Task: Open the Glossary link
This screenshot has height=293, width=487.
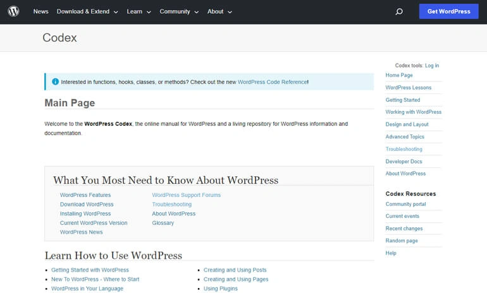Action: click(x=163, y=223)
